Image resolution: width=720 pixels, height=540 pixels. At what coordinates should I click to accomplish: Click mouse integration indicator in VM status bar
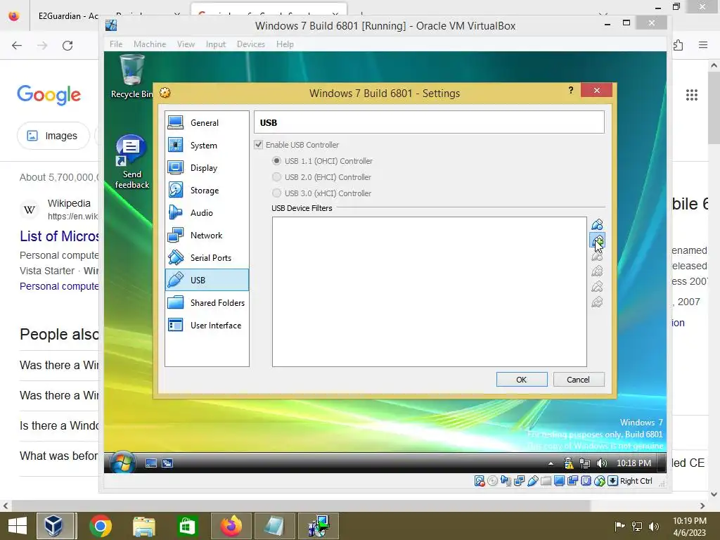[x=600, y=481]
